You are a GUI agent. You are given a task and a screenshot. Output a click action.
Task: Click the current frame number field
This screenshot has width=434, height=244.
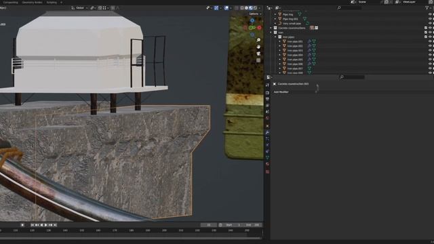[x=208, y=225]
